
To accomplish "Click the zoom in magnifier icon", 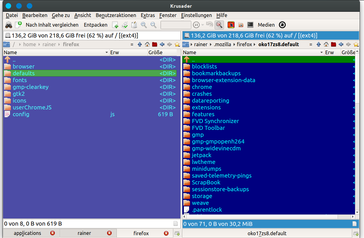I will coord(143,25).
